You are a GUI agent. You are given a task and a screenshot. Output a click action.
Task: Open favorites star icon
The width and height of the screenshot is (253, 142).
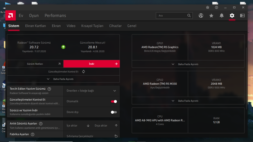(x=211, y=15)
